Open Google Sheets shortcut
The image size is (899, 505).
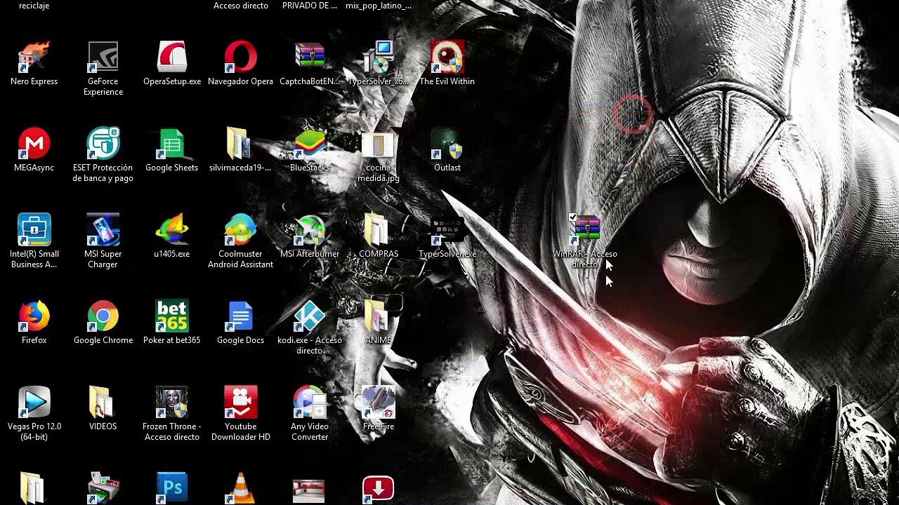171,144
